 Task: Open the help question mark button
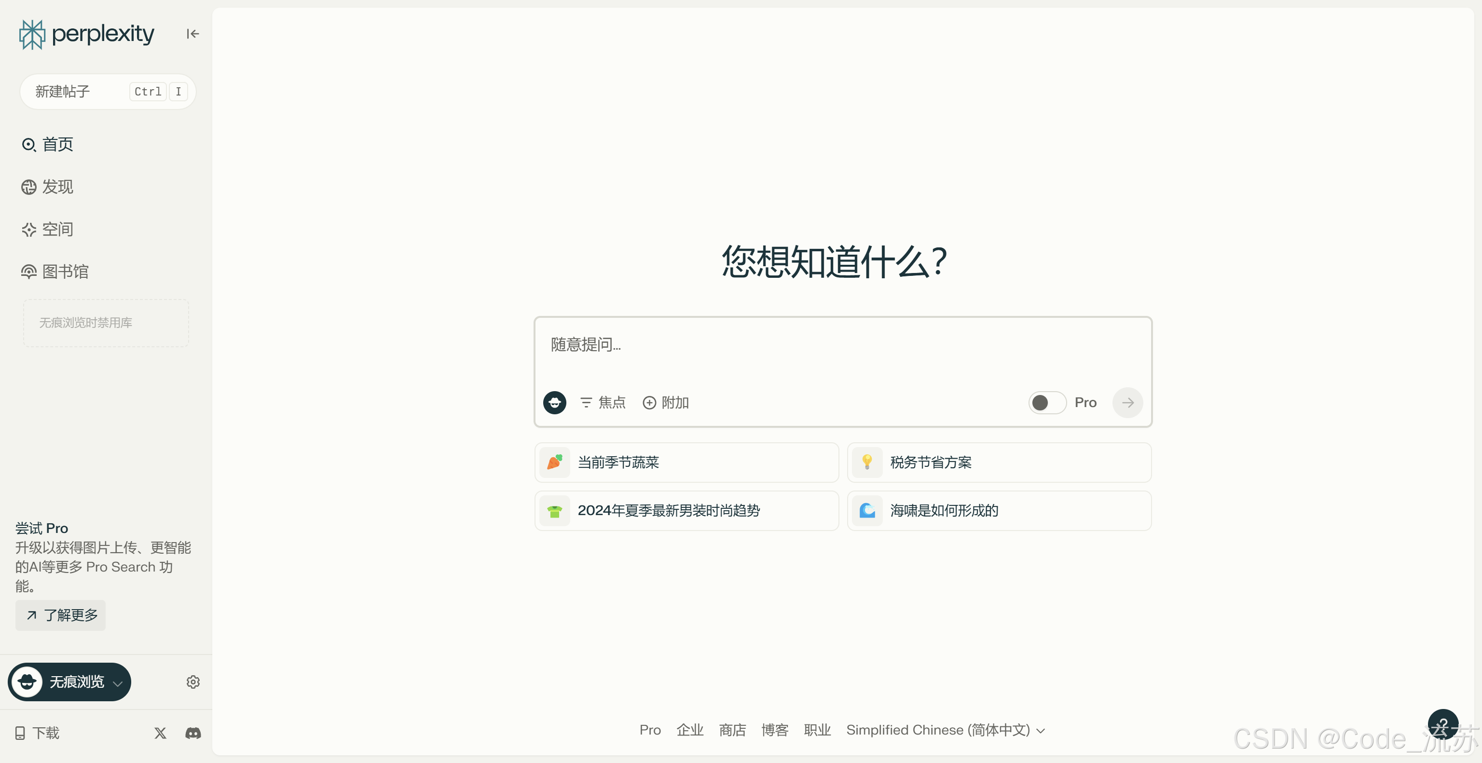[x=1442, y=724]
